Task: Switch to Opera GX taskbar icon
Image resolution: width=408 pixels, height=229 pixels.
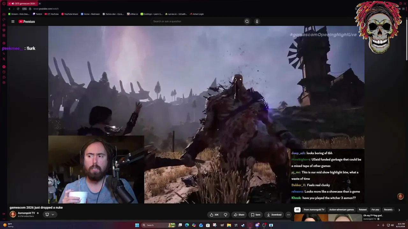Action: [x=250, y=225]
